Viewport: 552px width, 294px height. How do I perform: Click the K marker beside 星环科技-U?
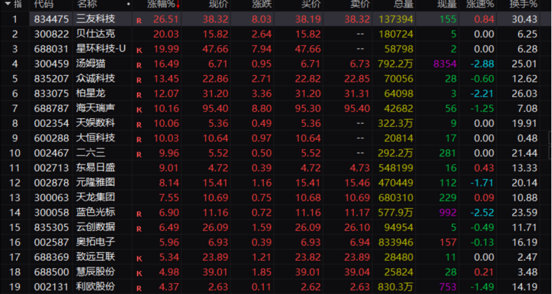[139, 50]
